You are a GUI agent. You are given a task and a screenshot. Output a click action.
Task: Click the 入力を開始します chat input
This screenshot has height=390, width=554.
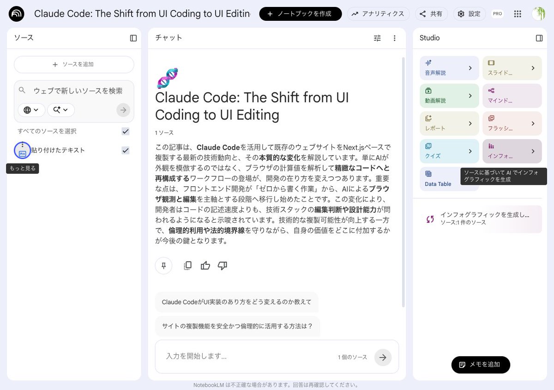247,357
